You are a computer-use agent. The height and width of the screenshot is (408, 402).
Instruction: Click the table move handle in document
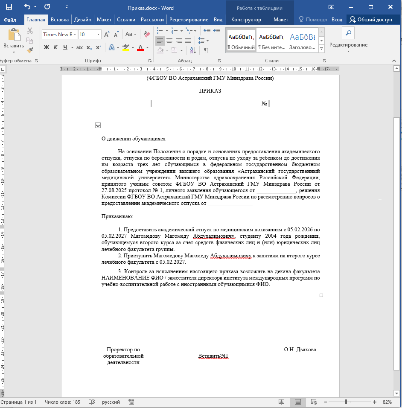(98, 125)
